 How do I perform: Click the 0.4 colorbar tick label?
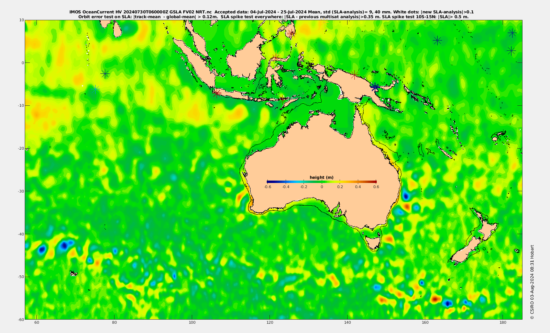pyautogui.click(x=358, y=187)
